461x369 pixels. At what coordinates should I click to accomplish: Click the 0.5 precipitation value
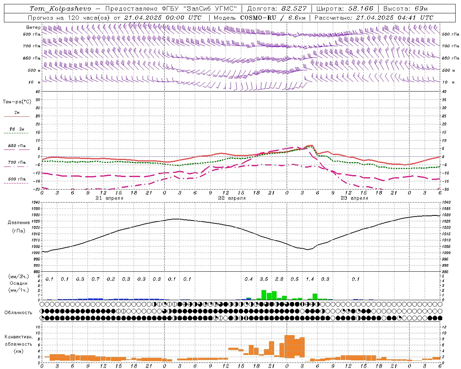tap(295, 279)
